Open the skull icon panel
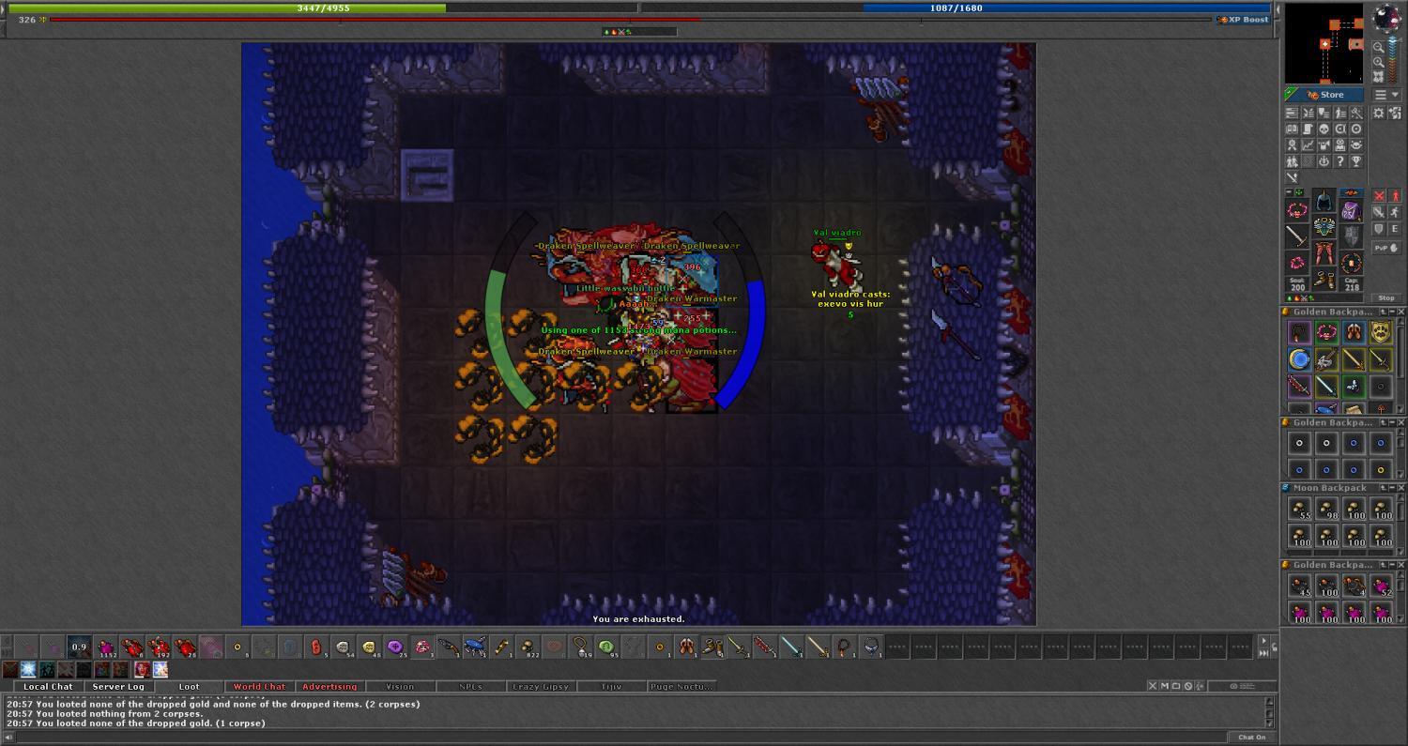Screen dimensions: 1408x746 pyautogui.click(x=1324, y=129)
